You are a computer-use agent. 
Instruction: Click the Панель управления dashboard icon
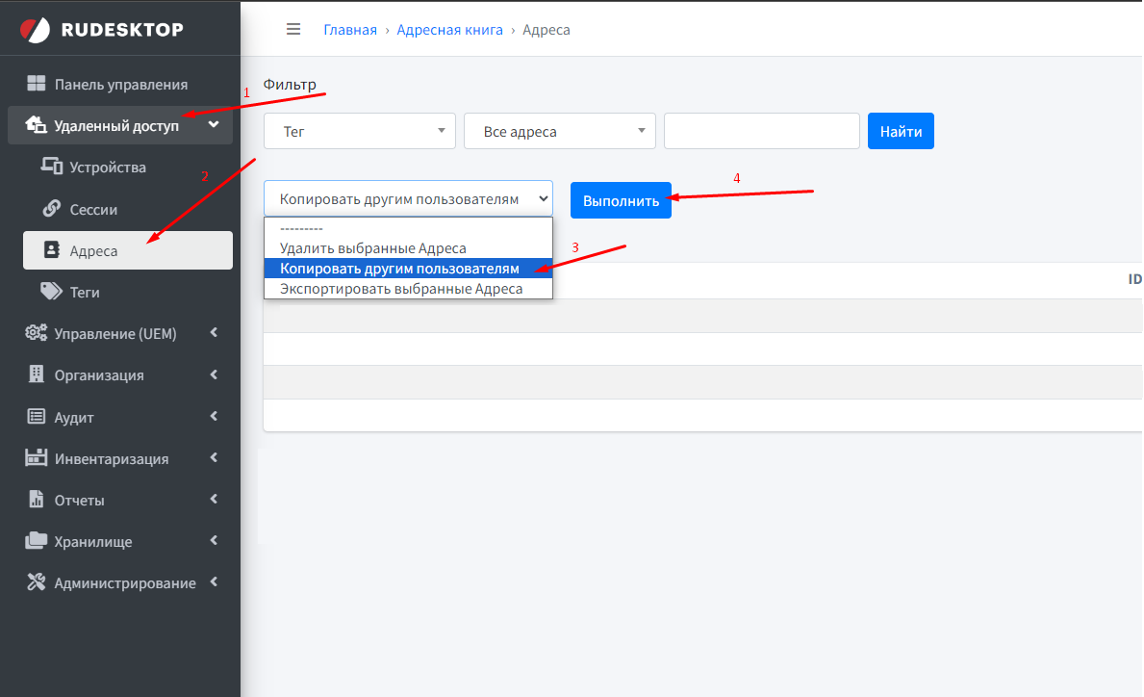[x=36, y=84]
